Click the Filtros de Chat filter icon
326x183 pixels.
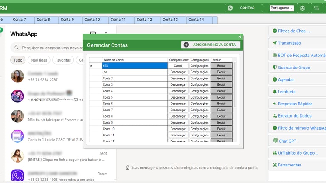pyautogui.click(x=275, y=31)
